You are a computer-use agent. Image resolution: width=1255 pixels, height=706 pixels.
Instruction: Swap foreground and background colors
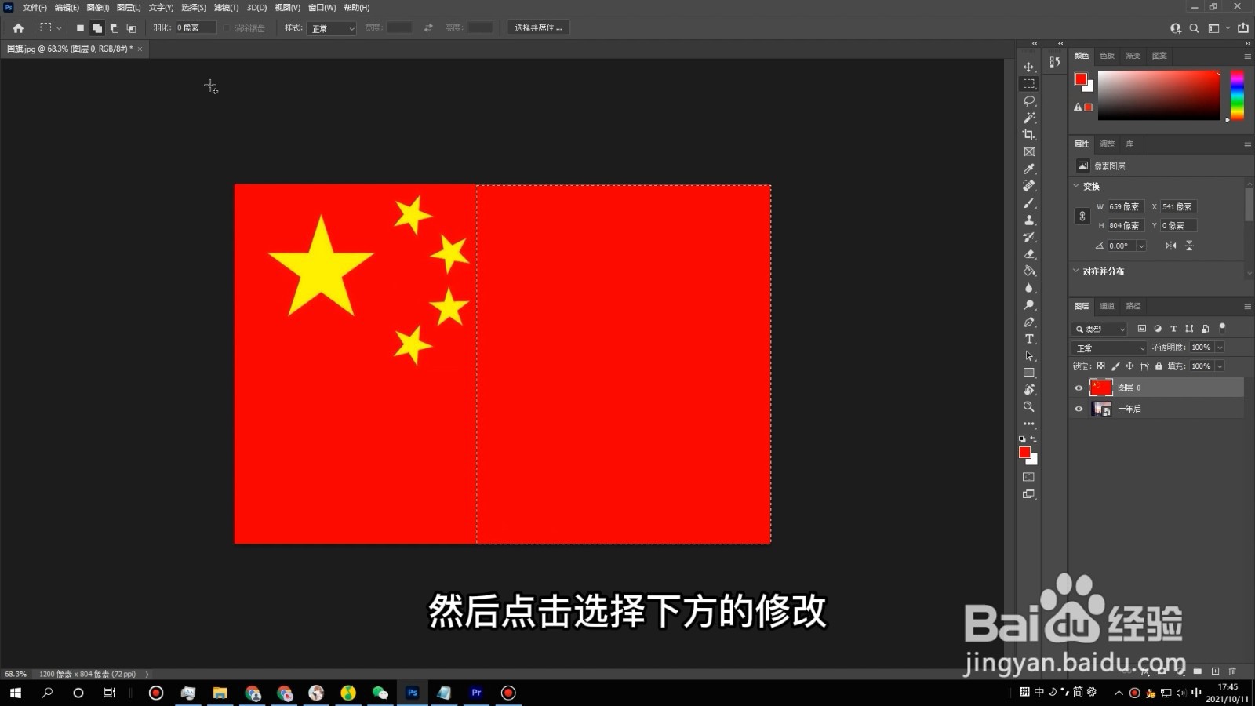pyautogui.click(x=1034, y=439)
